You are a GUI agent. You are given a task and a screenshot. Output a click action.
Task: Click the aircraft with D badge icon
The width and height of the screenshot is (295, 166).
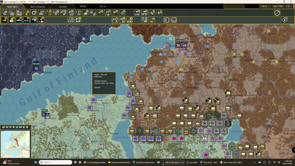point(152,13)
